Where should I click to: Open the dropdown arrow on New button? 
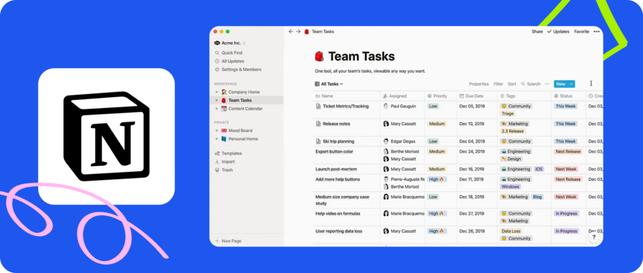[571, 83]
